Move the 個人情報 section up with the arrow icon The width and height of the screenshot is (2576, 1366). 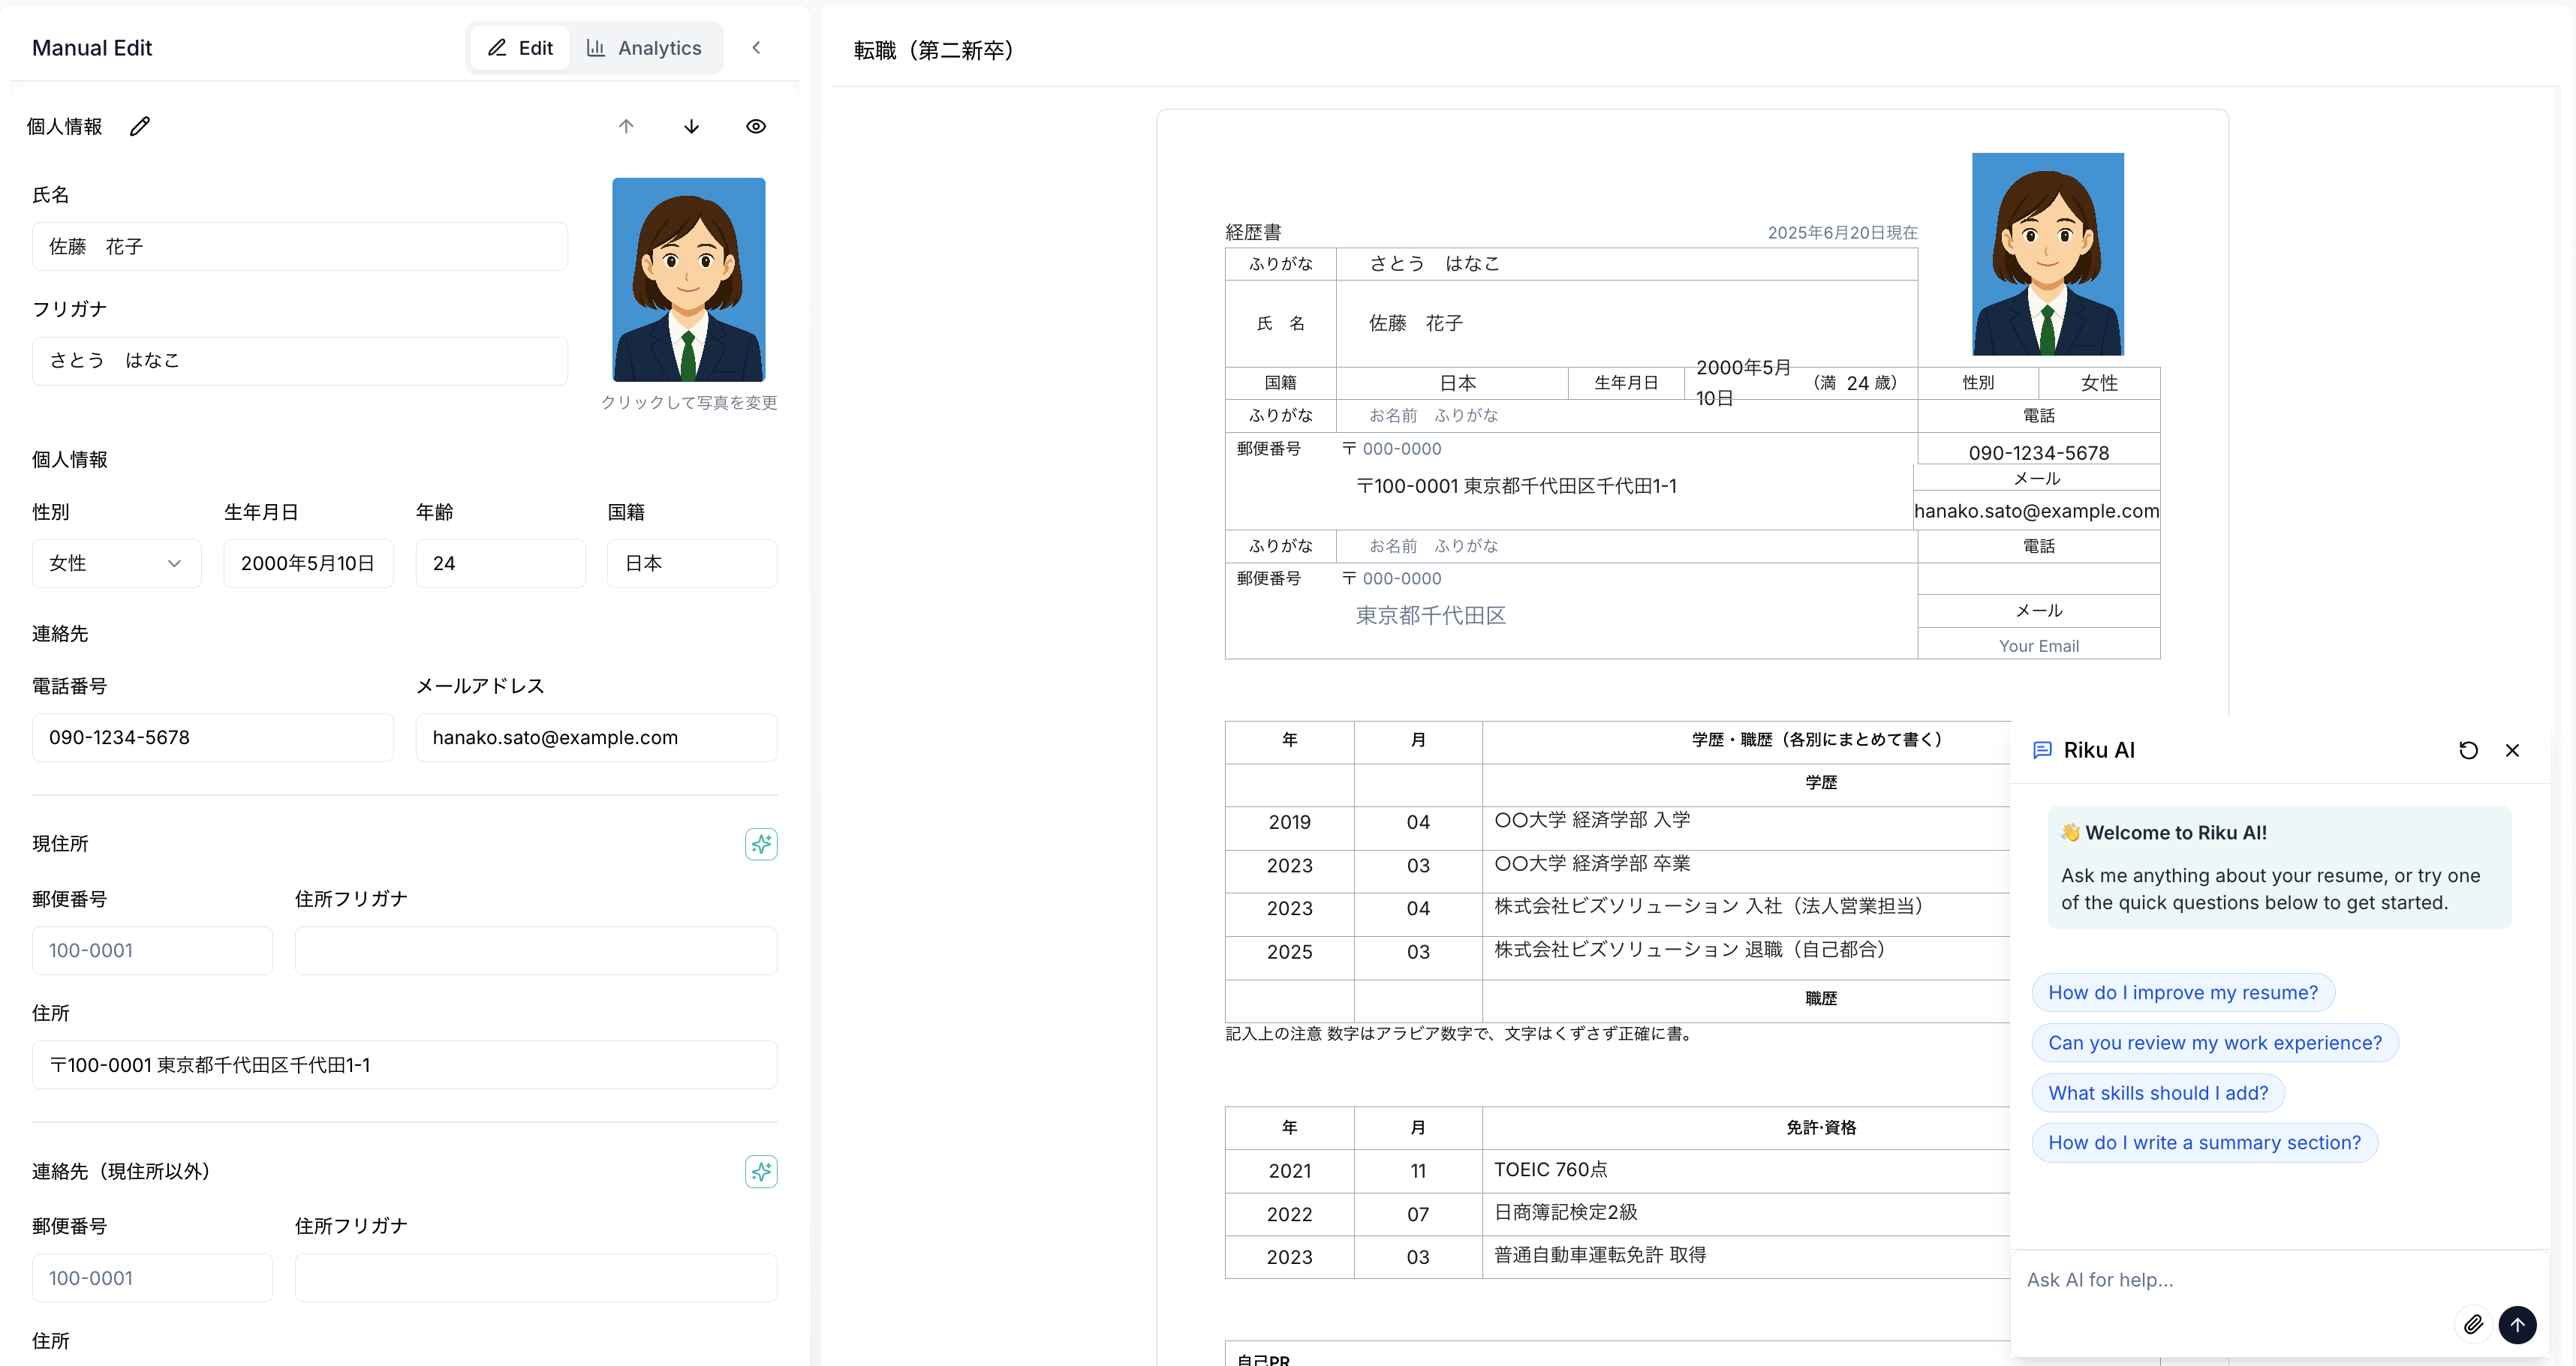[x=626, y=126]
